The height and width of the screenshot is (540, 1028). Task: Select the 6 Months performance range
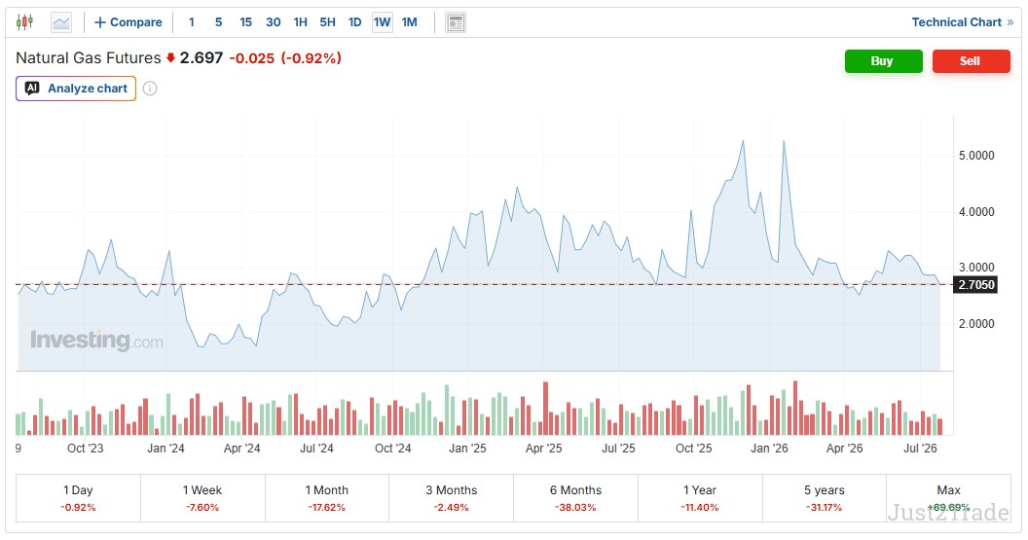coord(575,498)
